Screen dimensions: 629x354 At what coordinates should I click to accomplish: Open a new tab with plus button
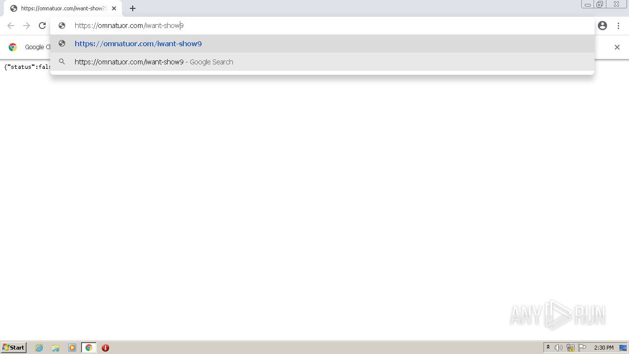pyautogui.click(x=133, y=8)
